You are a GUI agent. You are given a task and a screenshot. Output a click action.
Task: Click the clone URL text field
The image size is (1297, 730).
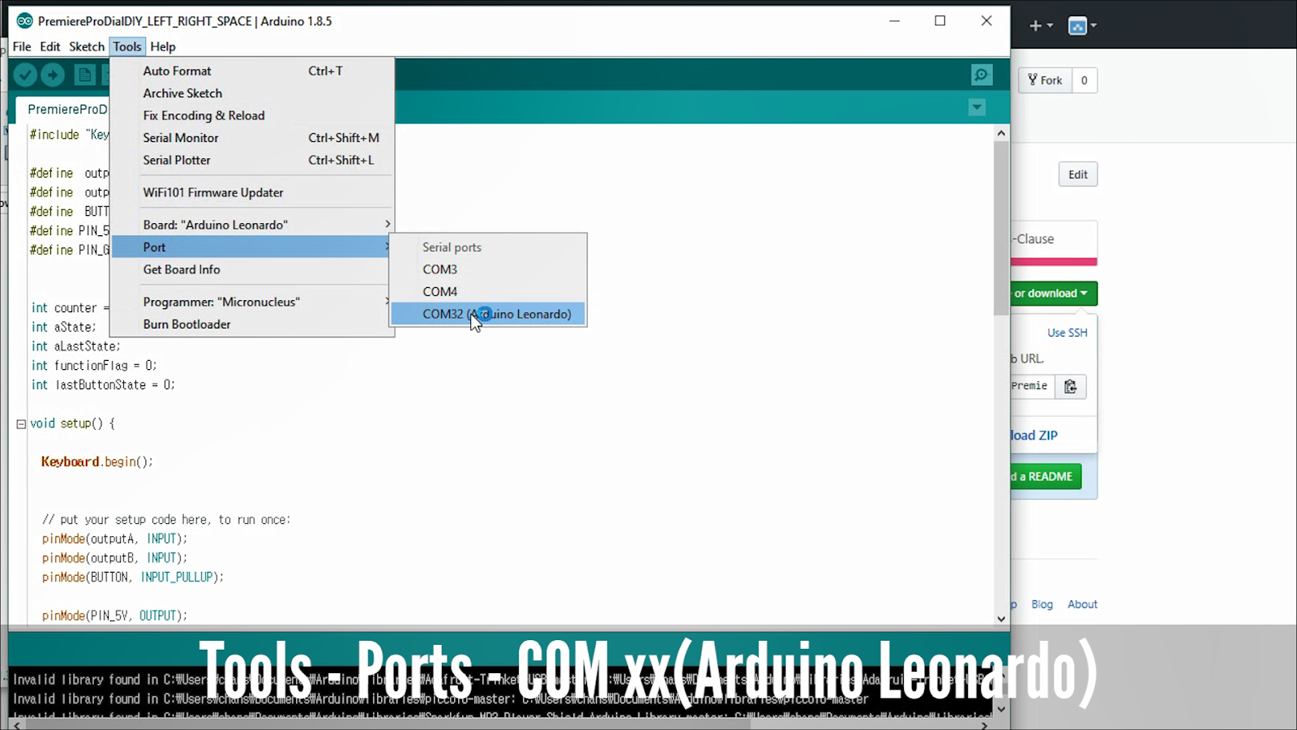(x=1032, y=386)
